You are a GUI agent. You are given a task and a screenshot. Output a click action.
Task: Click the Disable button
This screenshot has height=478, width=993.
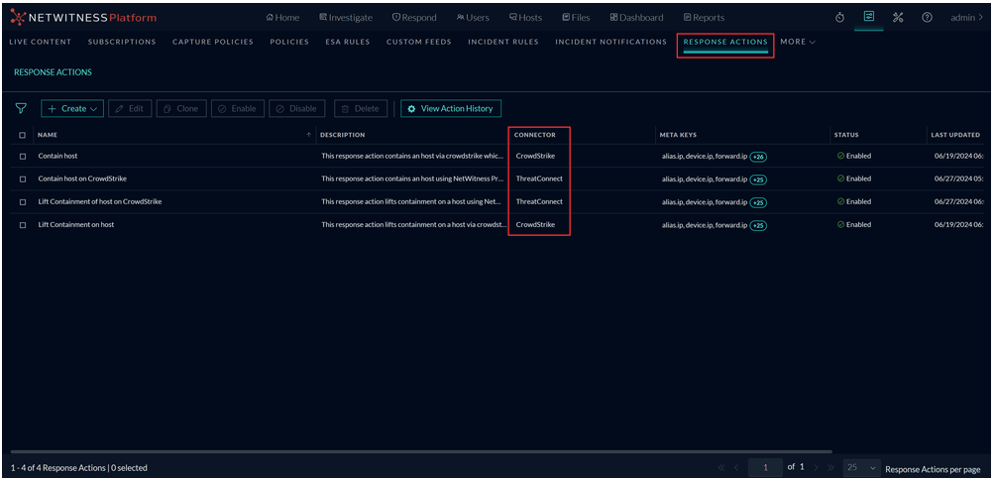pos(297,108)
